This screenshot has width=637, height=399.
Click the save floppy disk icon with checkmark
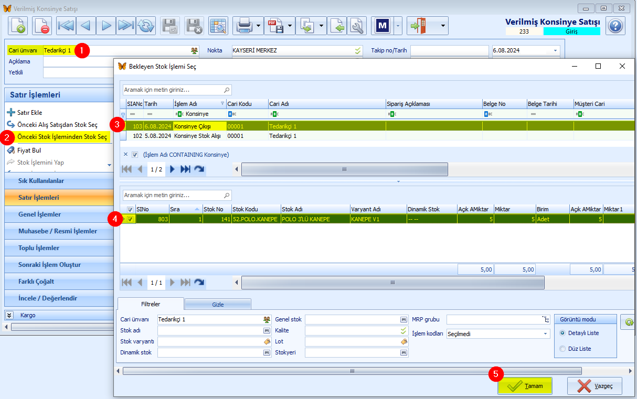(x=170, y=25)
